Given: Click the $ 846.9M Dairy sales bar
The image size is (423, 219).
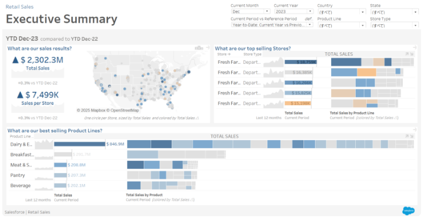Looking at the screenshot, I should coord(79,144).
